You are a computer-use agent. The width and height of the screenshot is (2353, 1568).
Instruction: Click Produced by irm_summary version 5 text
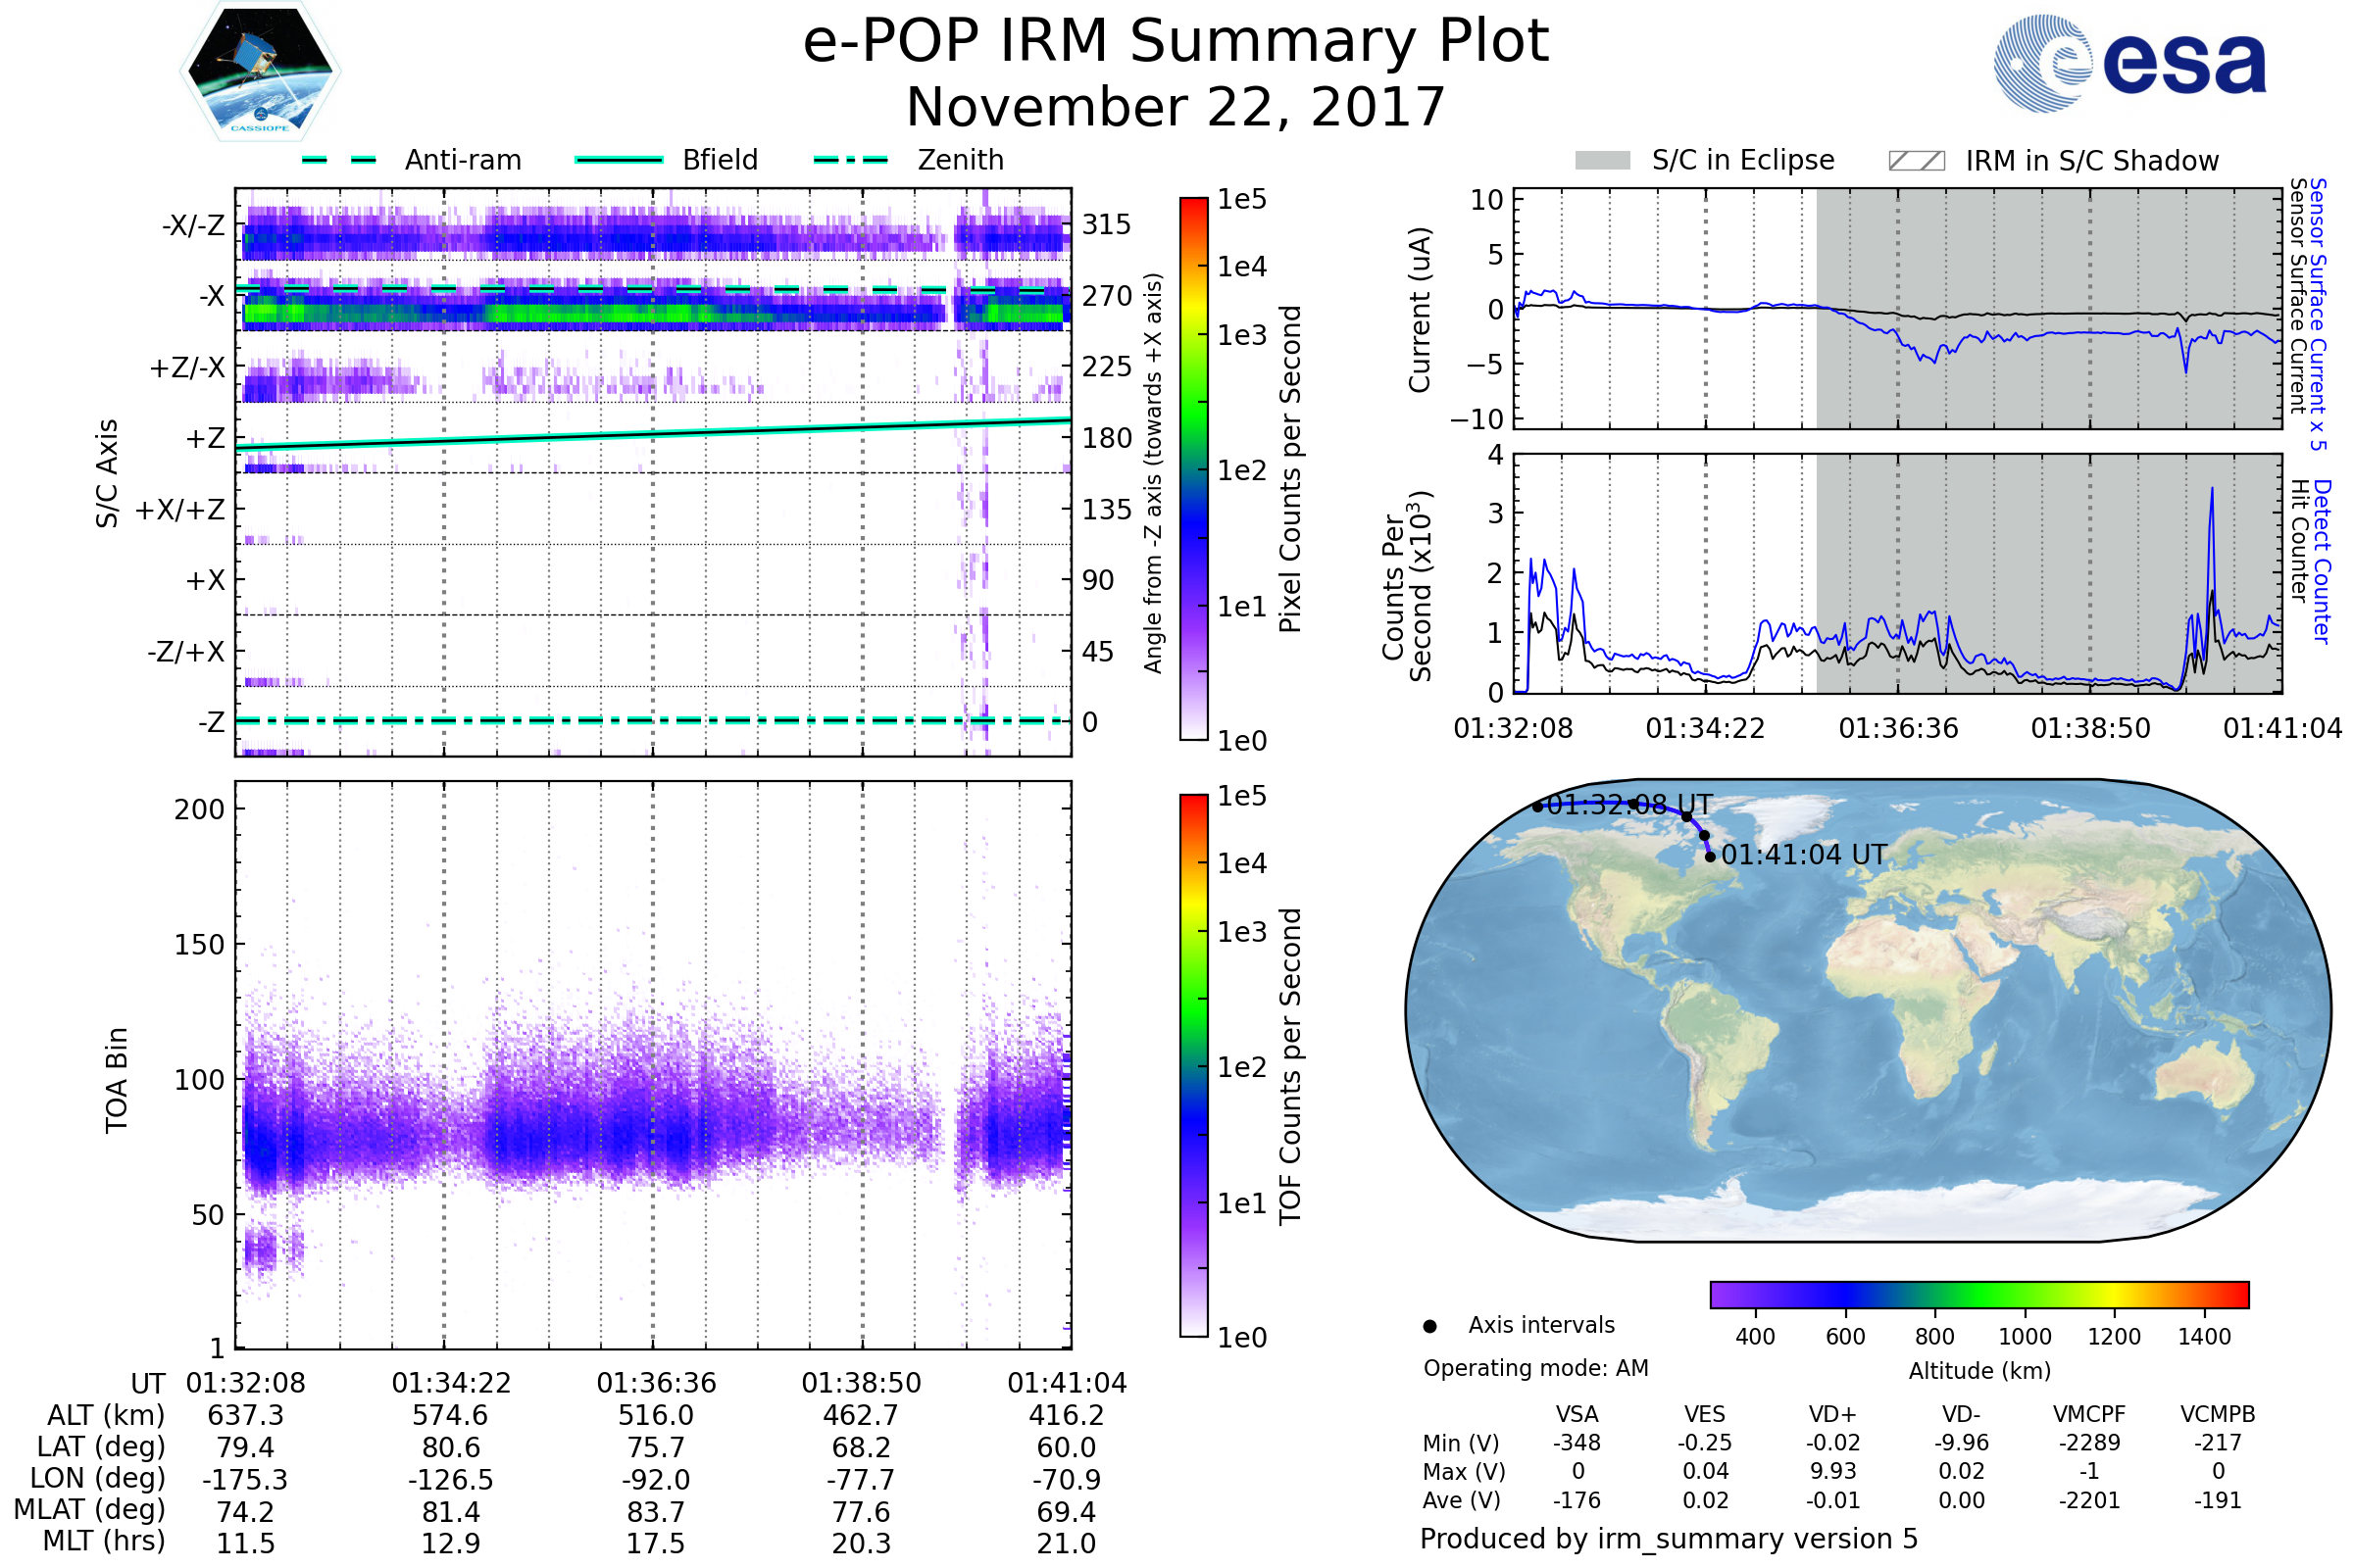coord(1668,1538)
